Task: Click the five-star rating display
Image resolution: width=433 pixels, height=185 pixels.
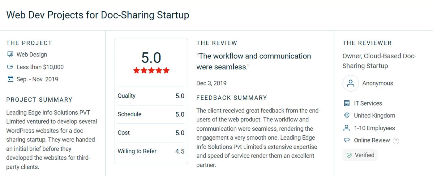Action: tap(151, 70)
